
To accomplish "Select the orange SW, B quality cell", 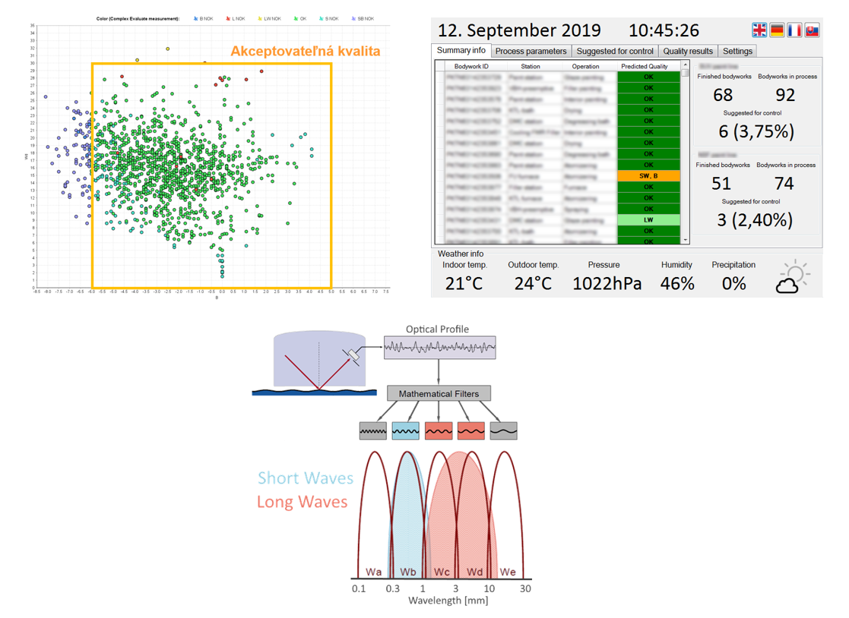I will point(648,175).
